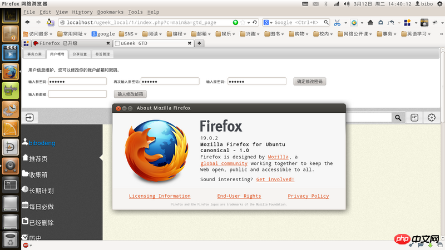Bookmark this page with the star icon
The image size is (445, 250).
click(243, 22)
